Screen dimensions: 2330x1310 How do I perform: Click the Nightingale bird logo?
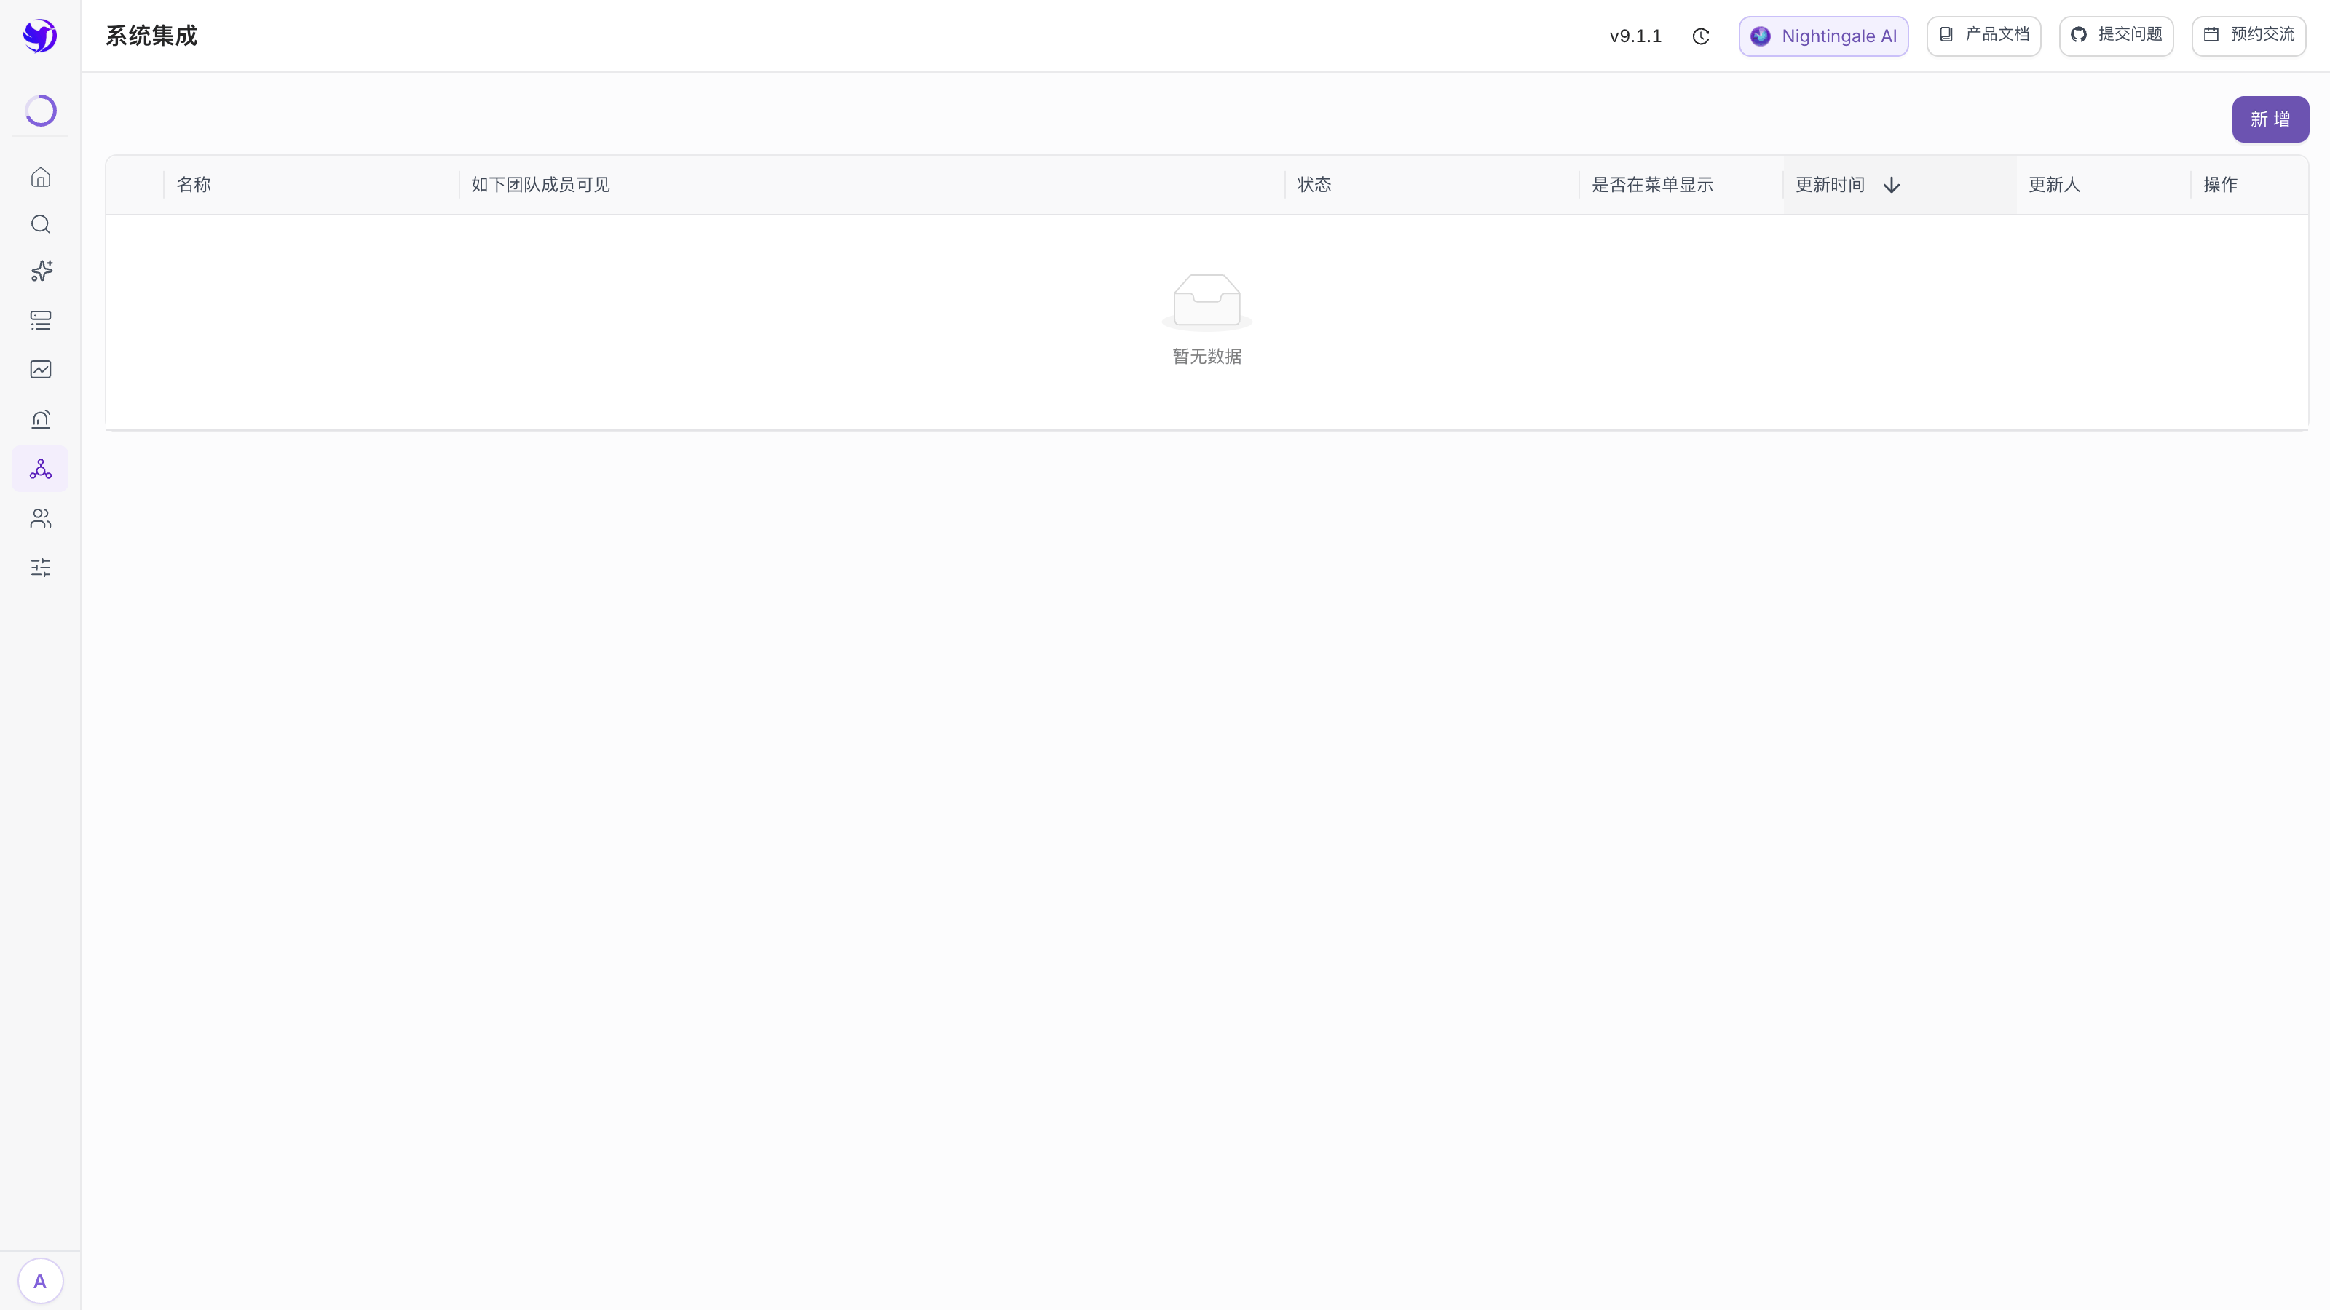(40, 36)
